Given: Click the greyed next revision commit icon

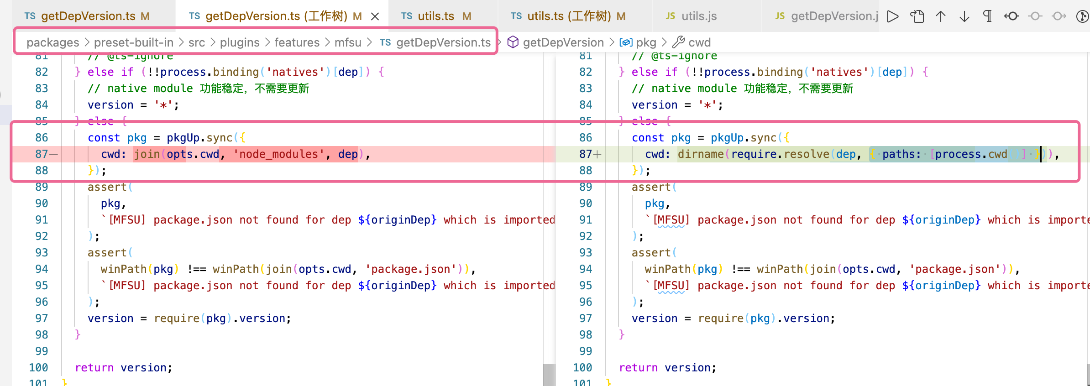Looking at the screenshot, I should (1059, 16).
